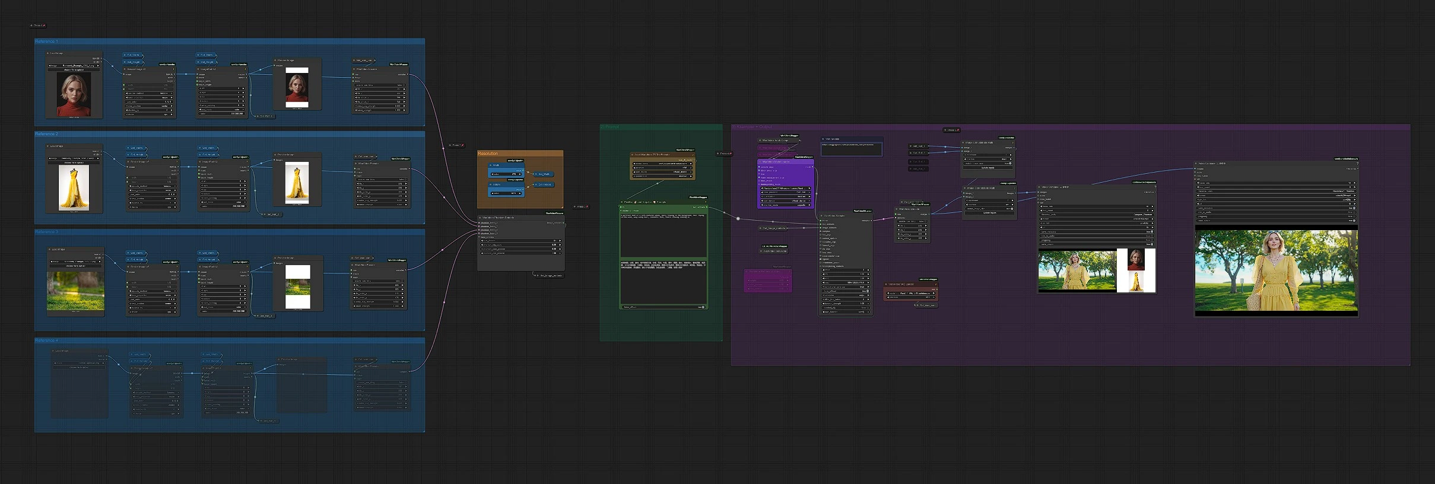Select the Reference 2 group title
The image size is (1435, 484).
(x=46, y=134)
